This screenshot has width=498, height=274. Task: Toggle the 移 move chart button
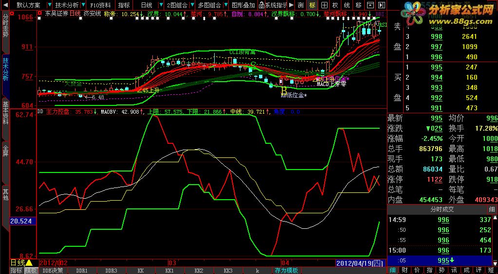click(x=359, y=5)
